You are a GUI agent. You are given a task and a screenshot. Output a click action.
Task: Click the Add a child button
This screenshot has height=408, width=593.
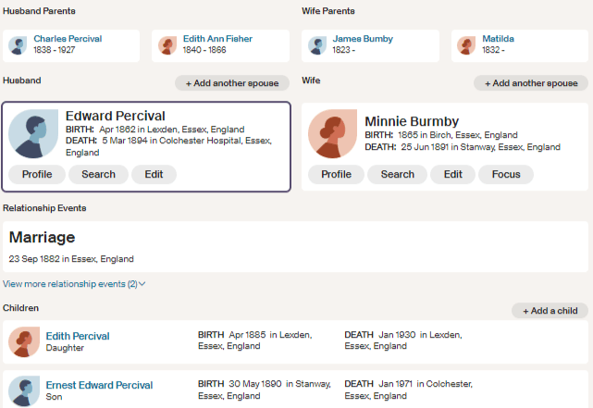click(x=550, y=311)
